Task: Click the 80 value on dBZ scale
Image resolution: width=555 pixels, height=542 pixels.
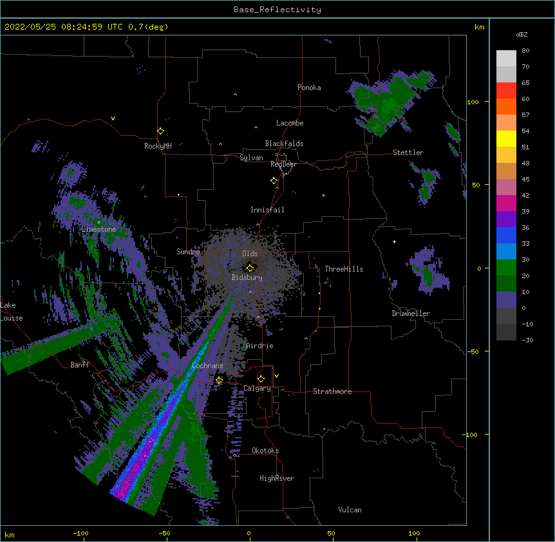Action: 525,51
